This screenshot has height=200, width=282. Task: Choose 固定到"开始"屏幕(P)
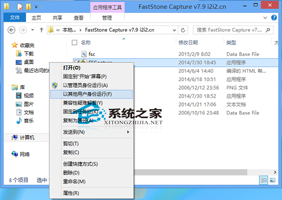[x=92, y=77]
